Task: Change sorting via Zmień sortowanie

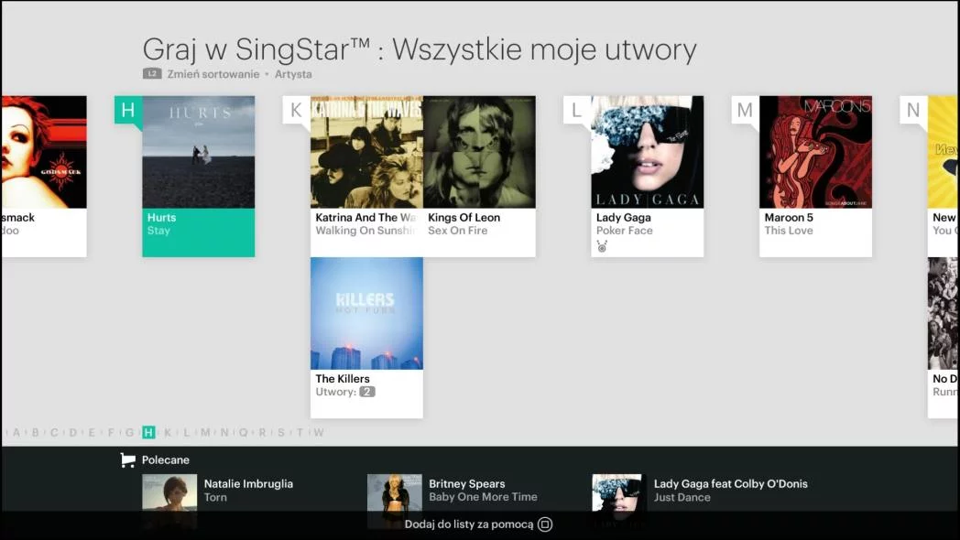Action: click(213, 74)
